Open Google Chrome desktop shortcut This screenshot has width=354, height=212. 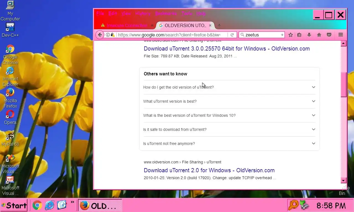point(10,55)
